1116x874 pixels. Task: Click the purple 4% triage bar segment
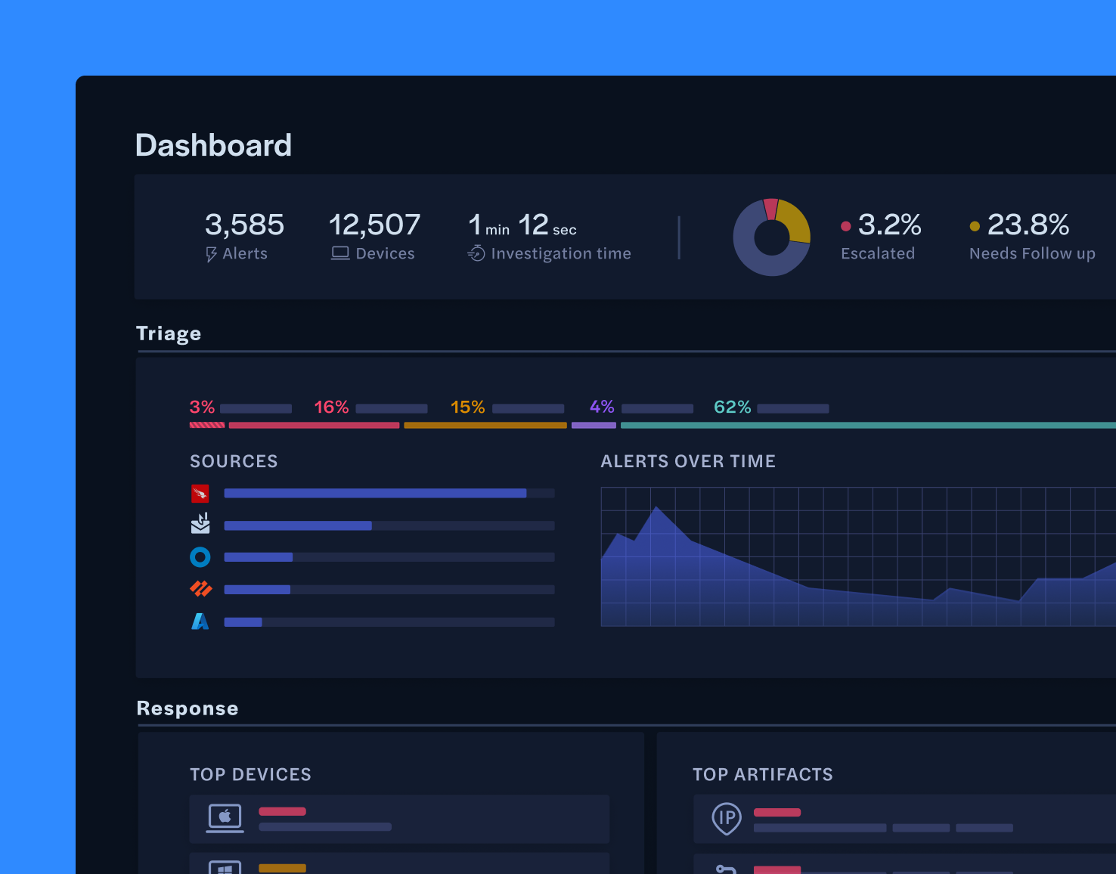pyautogui.click(x=594, y=426)
